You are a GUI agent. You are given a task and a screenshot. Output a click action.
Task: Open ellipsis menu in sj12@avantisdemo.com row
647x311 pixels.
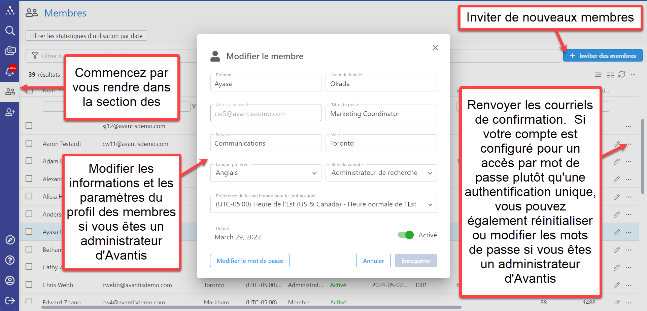628,126
